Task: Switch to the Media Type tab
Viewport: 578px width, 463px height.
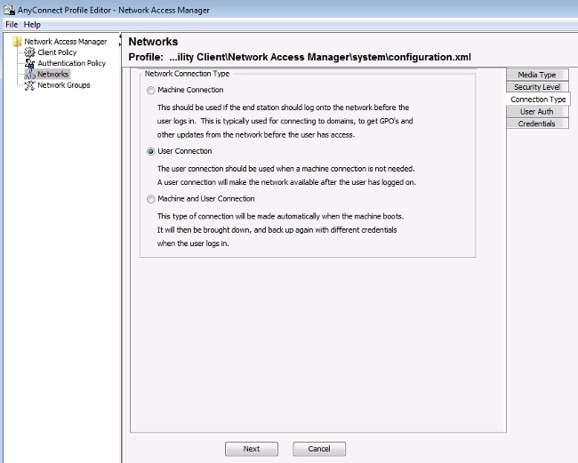Action: point(537,75)
